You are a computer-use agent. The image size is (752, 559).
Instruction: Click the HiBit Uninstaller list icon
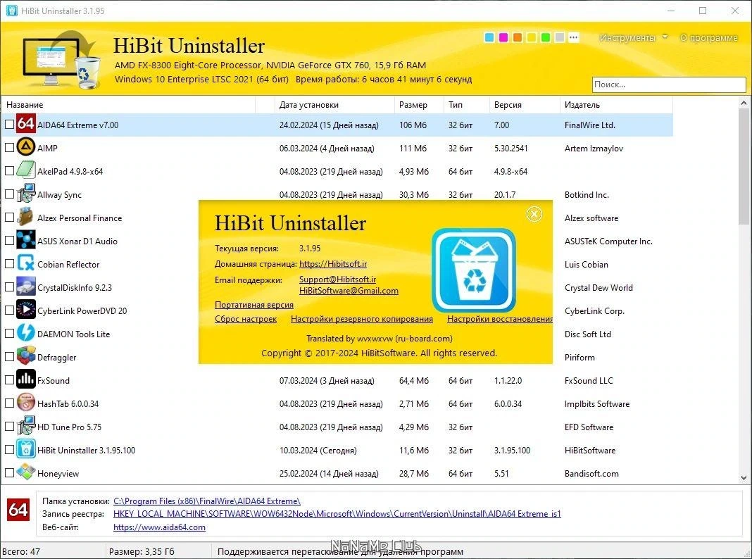tap(25, 450)
